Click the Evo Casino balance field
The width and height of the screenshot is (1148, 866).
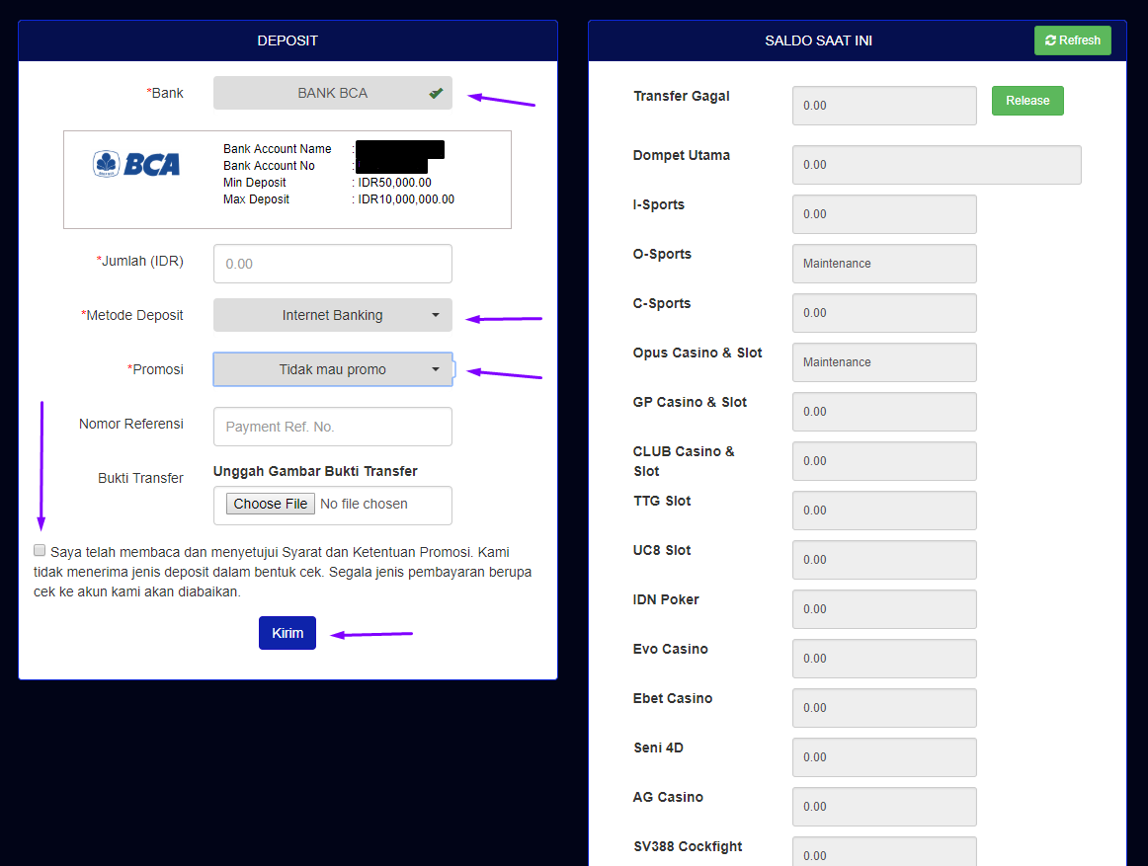(884, 658)
